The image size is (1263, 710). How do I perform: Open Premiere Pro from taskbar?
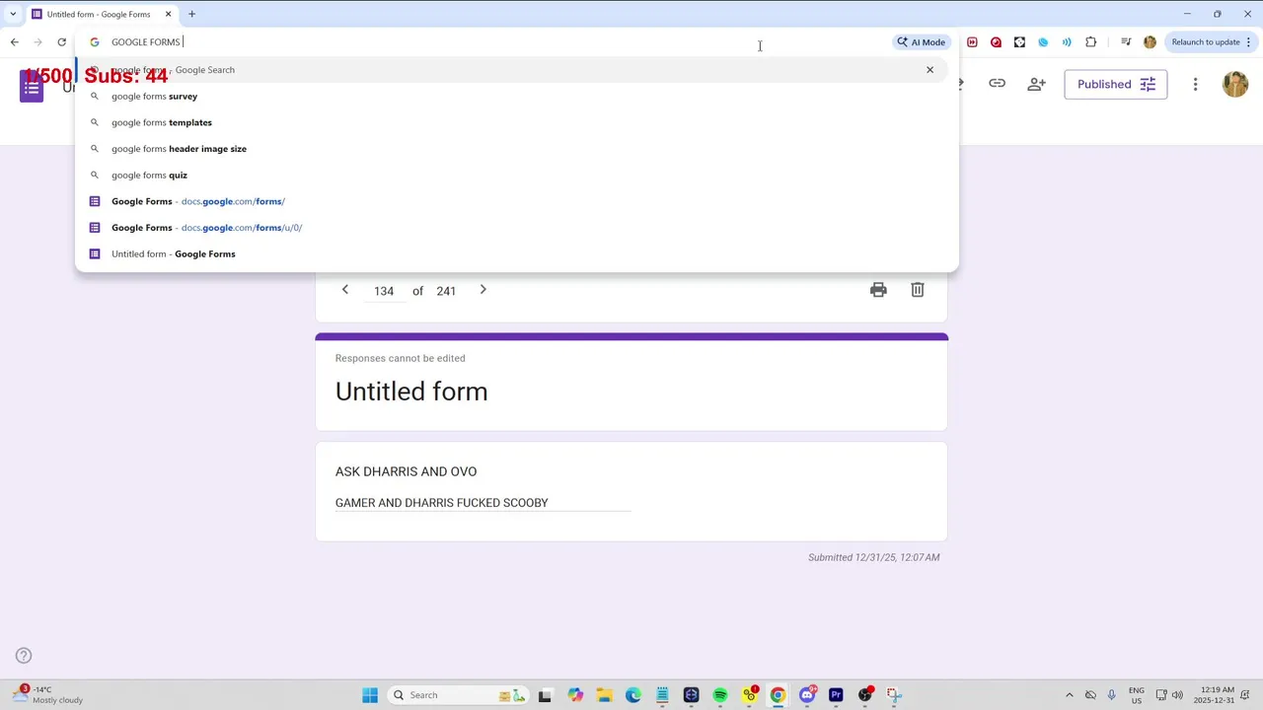click(x=836, y=695)
